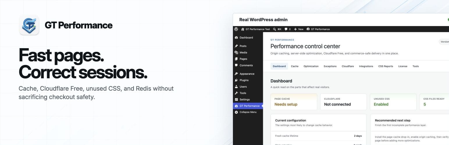
Task: Click the Dashboard sidebar icon
Action: click(x=236, y=38)
